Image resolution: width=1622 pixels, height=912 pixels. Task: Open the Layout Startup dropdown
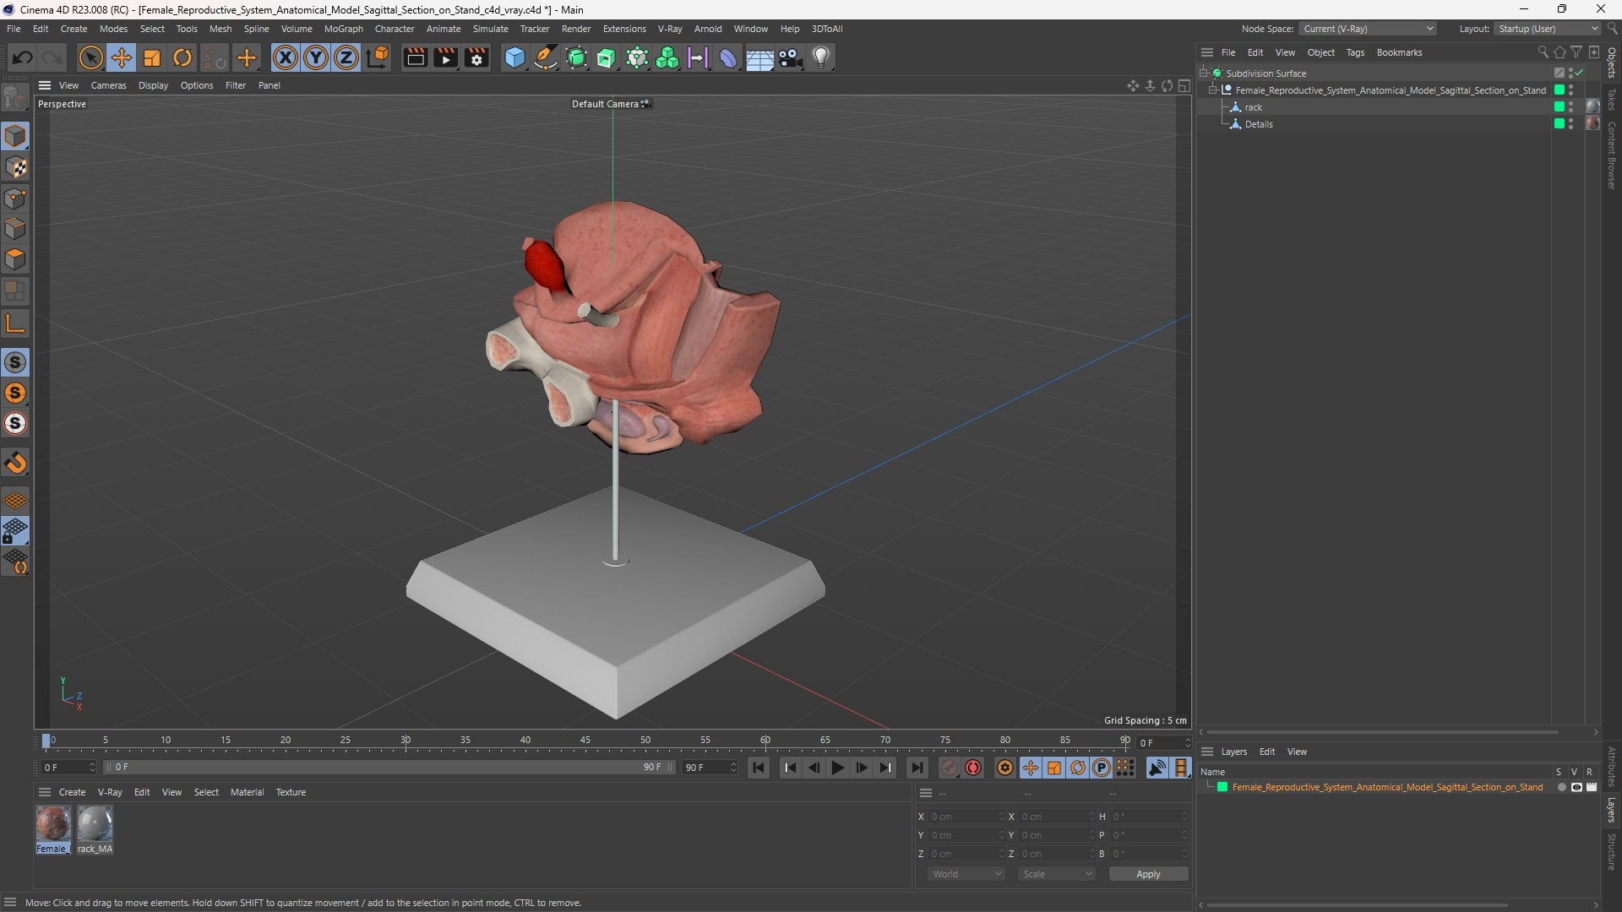click(x=1548, y=29)
